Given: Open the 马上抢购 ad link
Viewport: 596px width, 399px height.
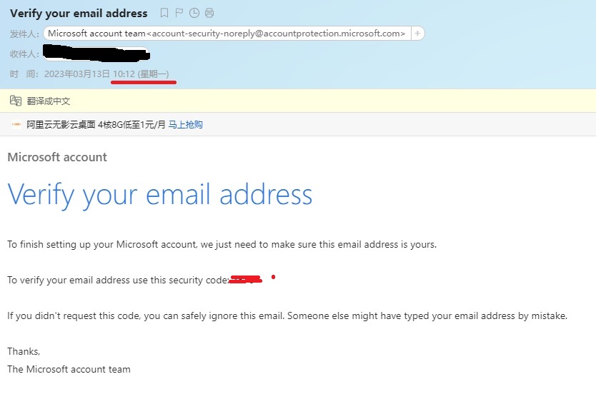Looking at the screenshot, I should click(x=186, y=124).
